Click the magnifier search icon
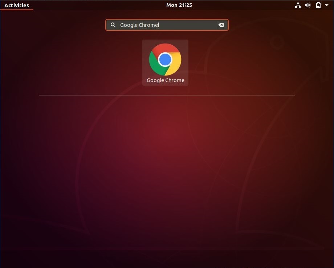The width and height of the screenshot is (334, 268). tap(113, 25)
